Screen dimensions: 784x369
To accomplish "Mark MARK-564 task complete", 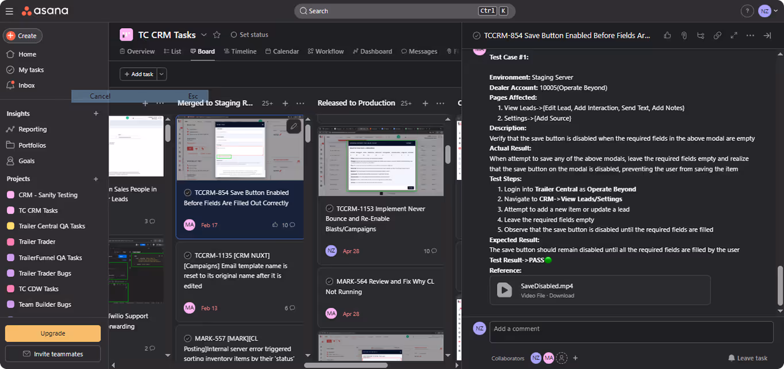I will point(330,282).
